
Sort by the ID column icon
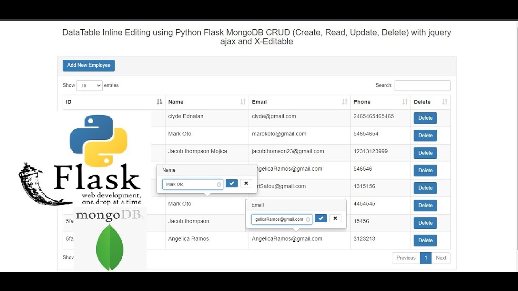coord(159,102)
